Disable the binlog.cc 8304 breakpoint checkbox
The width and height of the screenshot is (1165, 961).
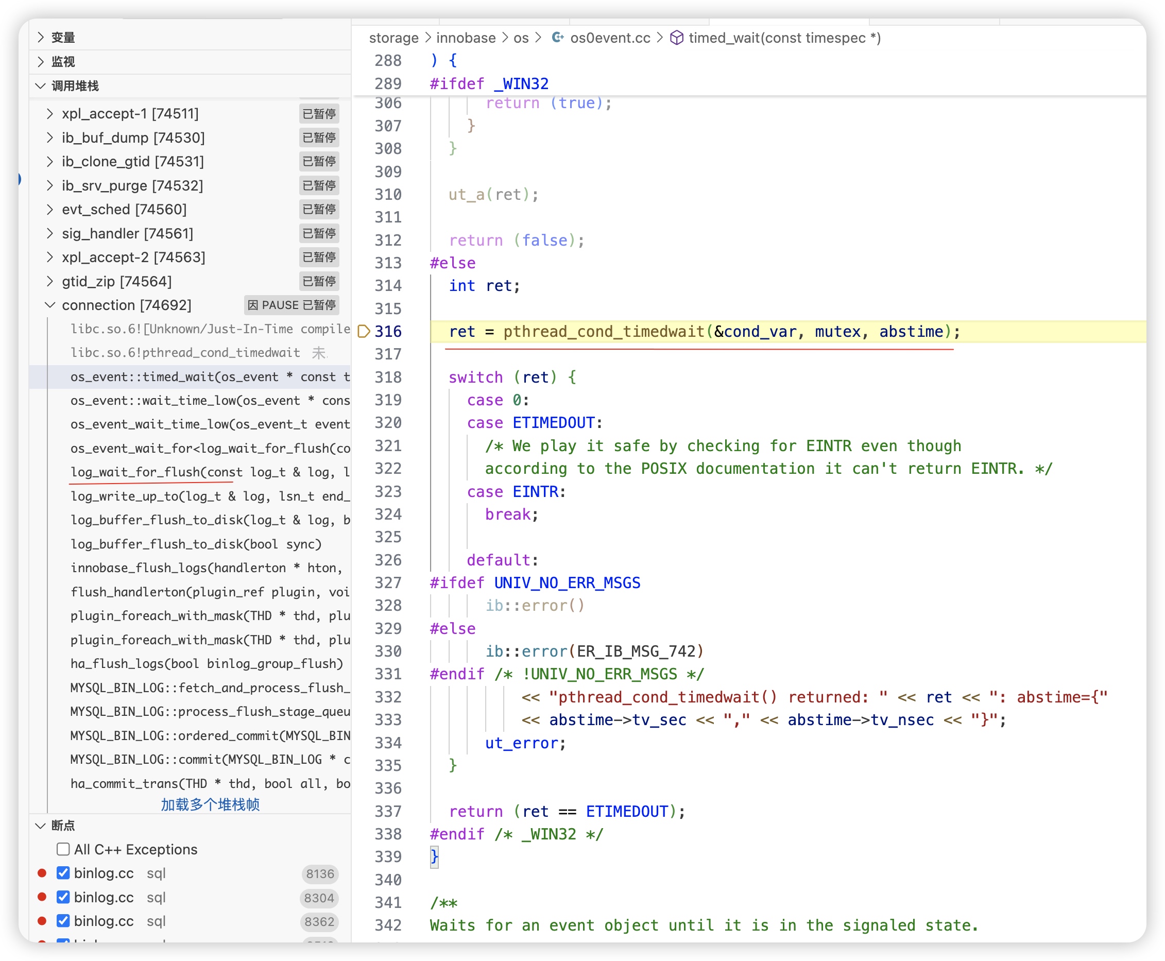point(63,897)
